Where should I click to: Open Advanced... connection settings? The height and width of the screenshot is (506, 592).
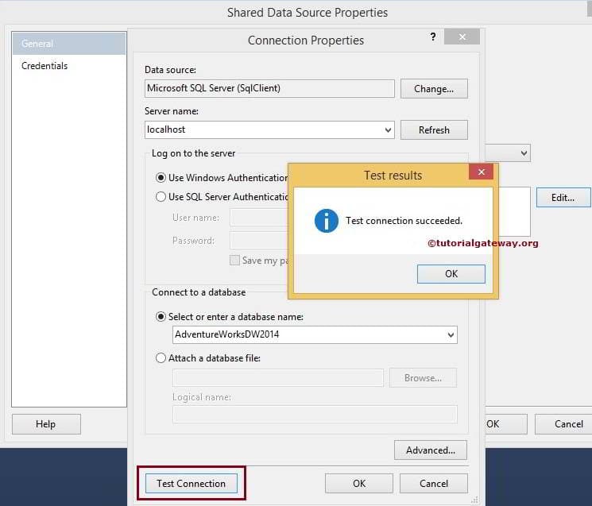click(431, 450)
